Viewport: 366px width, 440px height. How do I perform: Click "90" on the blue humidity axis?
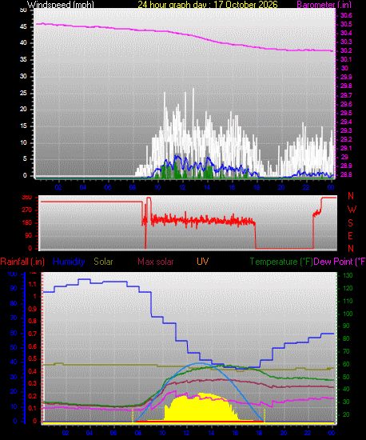click(x=14, y=288)
